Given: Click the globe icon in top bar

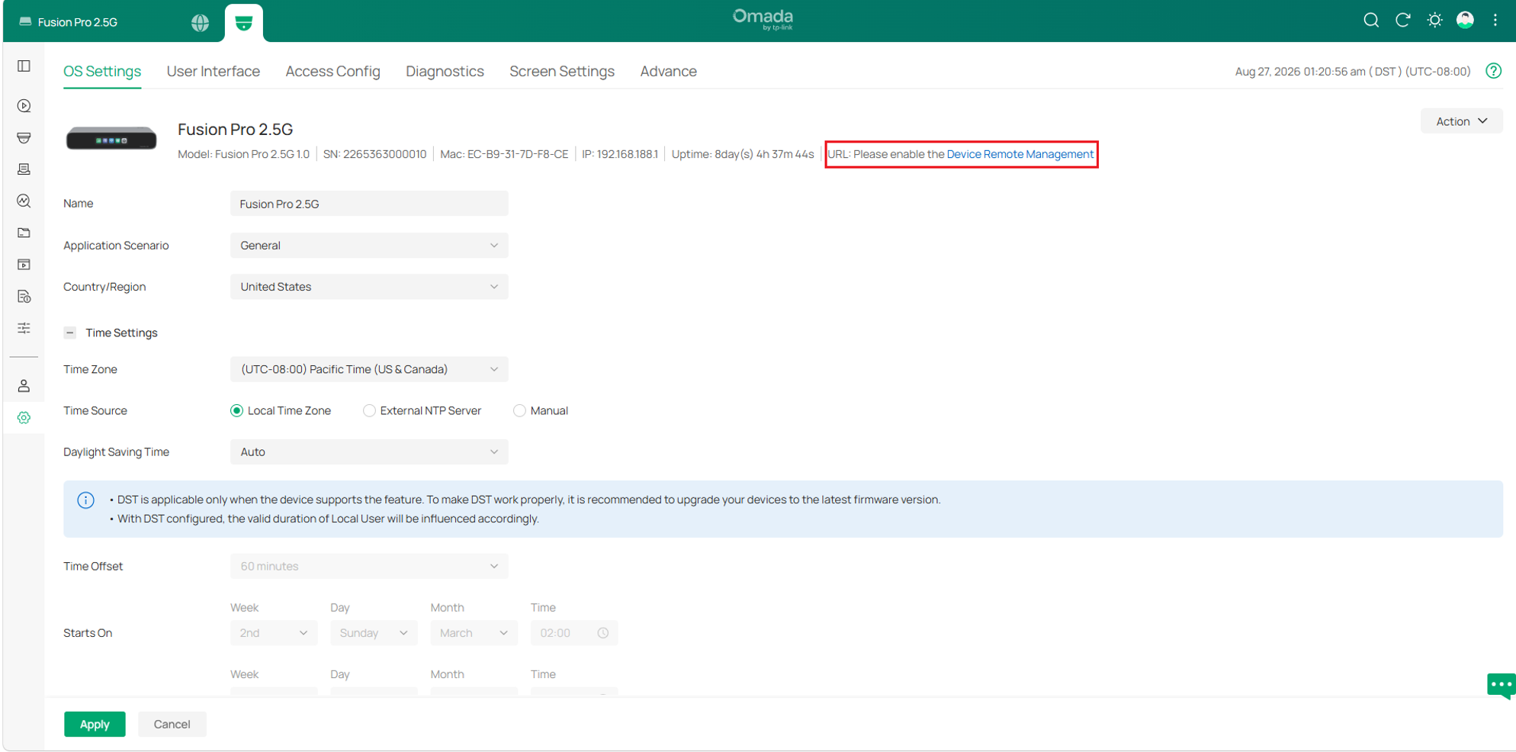Looking at the screenshot, I should click(201, 22).
